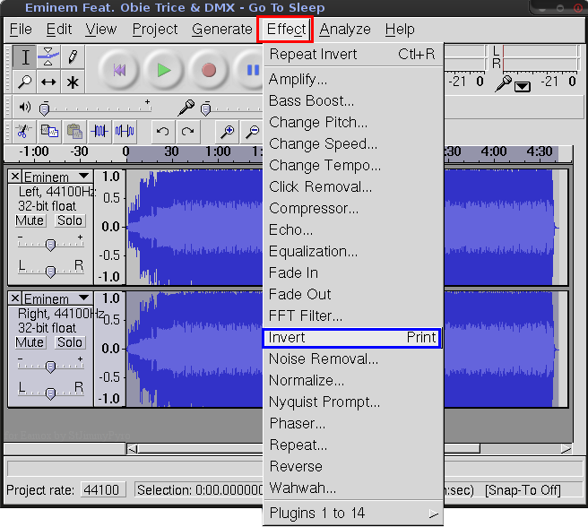Viewport: 588px width, 527px height.
Task: Choose Repeat Invert from Effect menu
Action: [x=352, y=55]
